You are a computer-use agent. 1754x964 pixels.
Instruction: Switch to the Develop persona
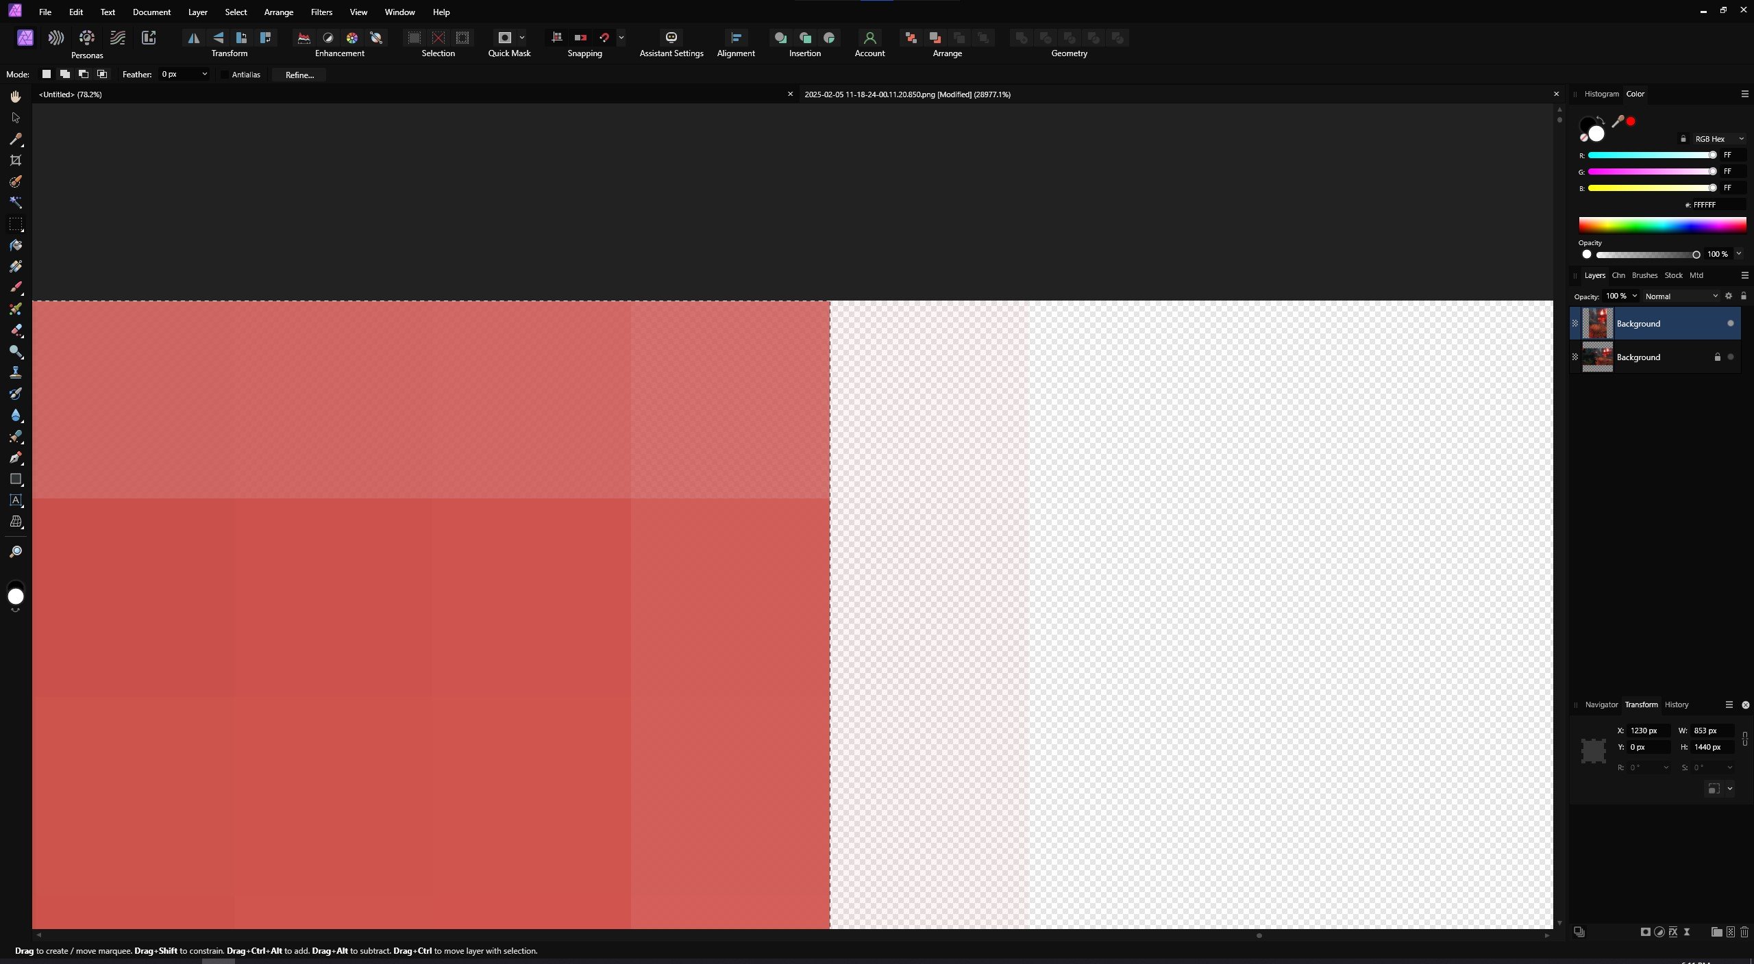[x=87, y=38]
